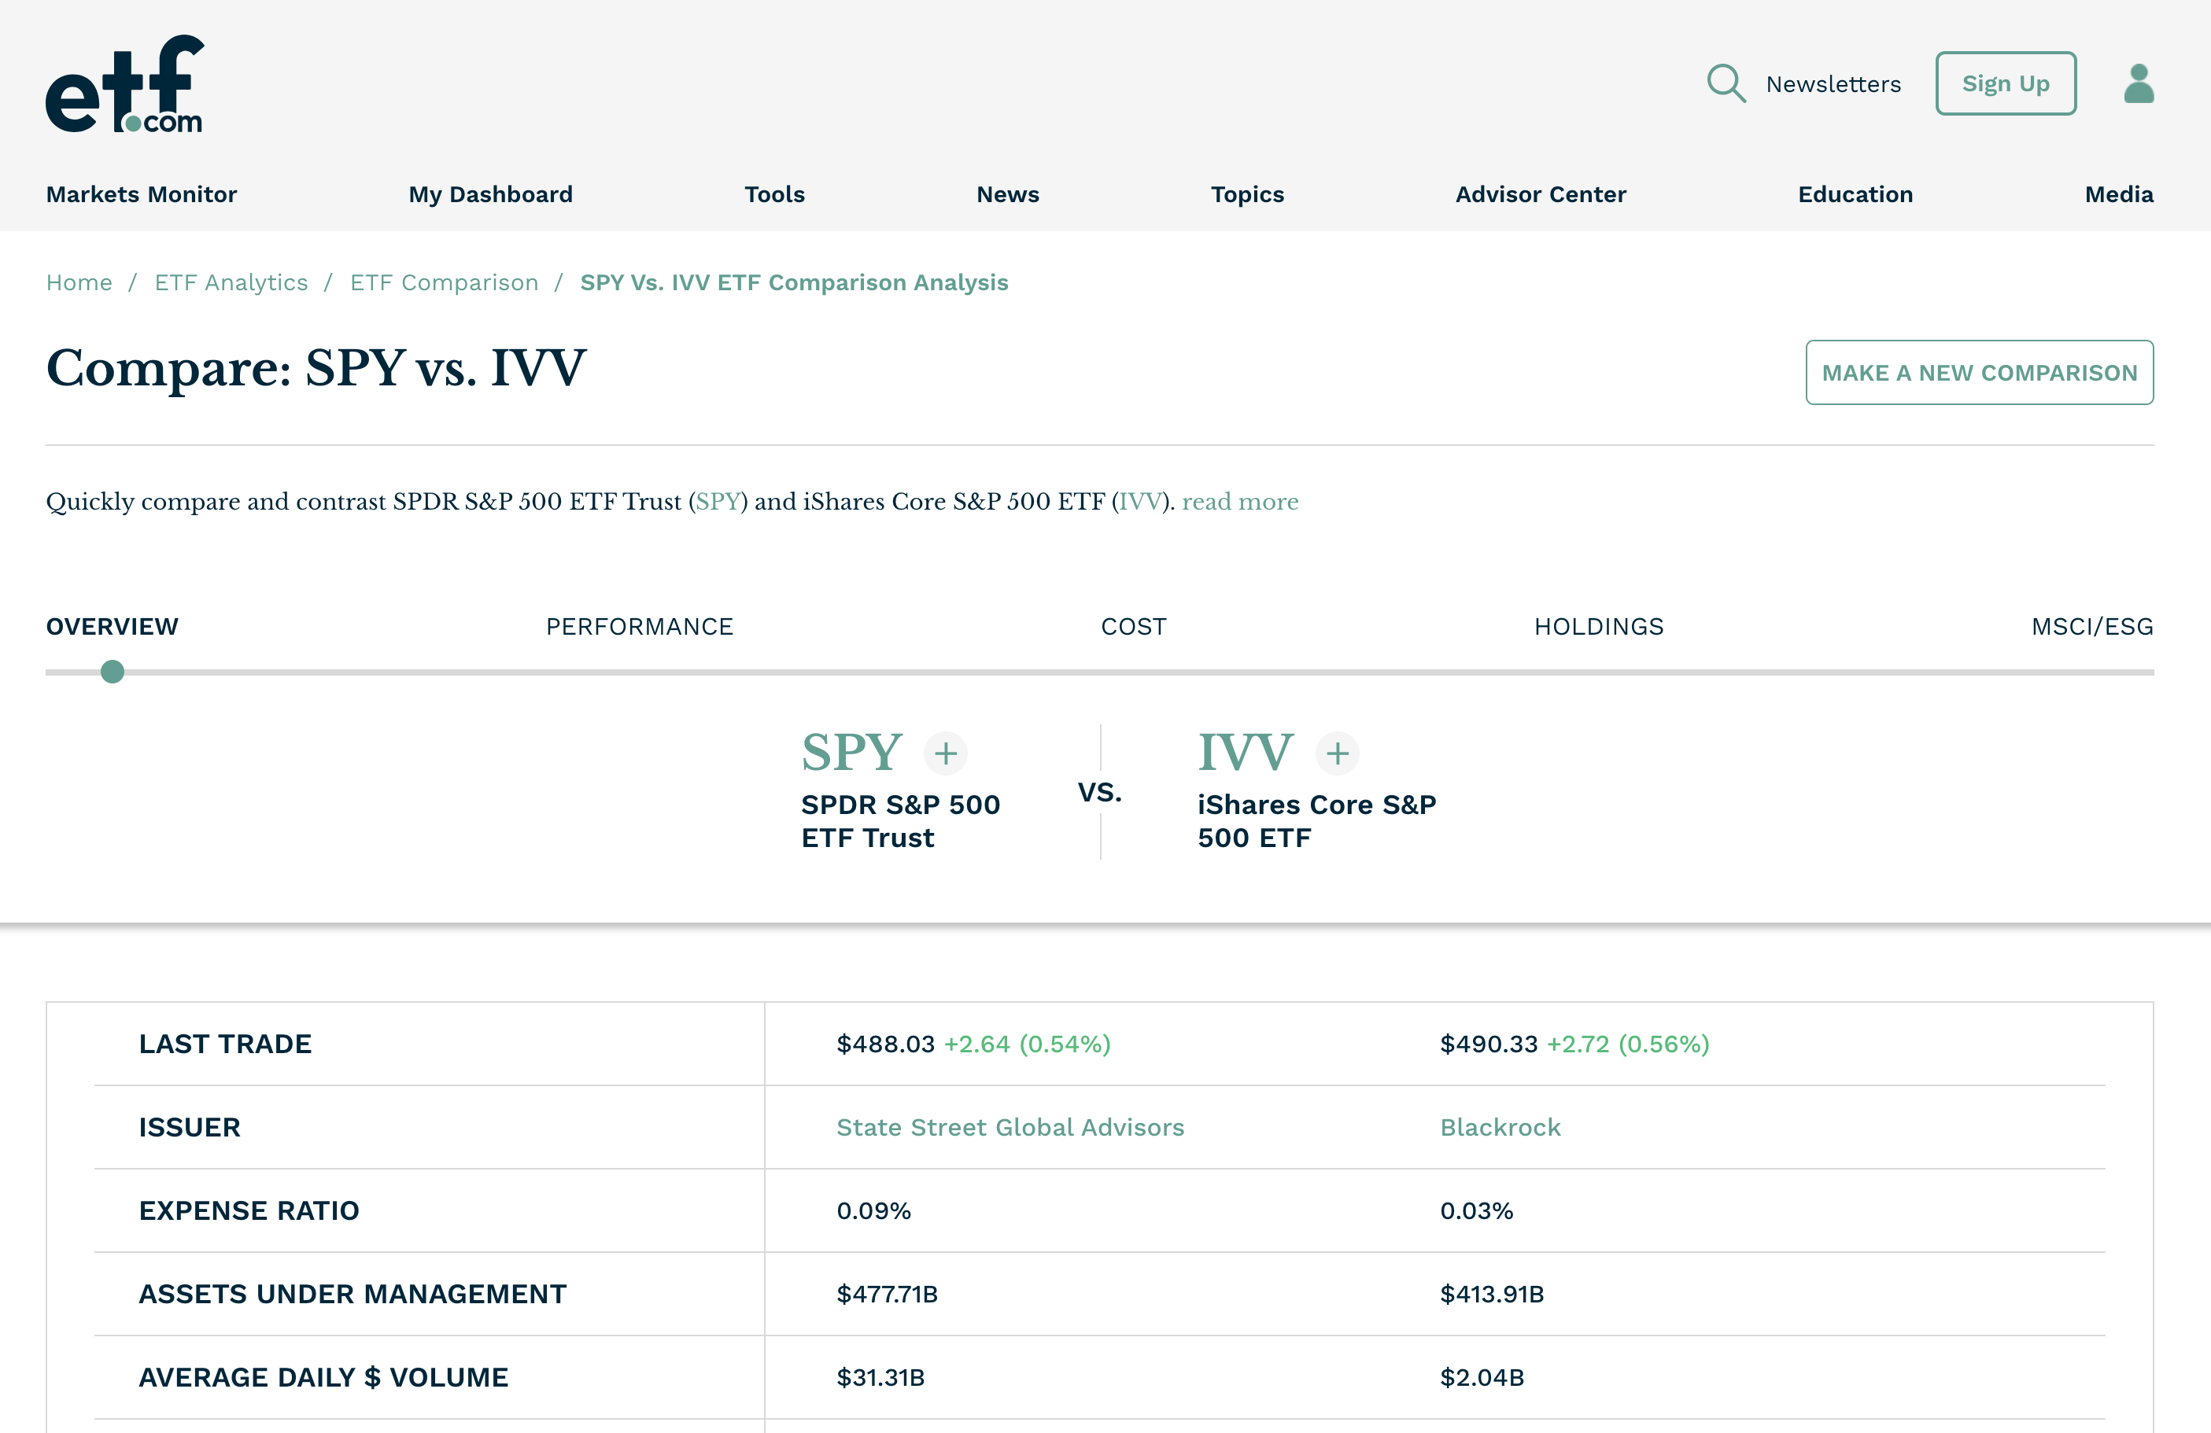Open SPY ticker link in description
The image size is (2211, 1433).
pos(717,502)
